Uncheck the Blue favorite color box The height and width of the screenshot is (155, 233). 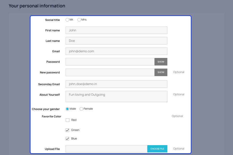coord(68,139)
